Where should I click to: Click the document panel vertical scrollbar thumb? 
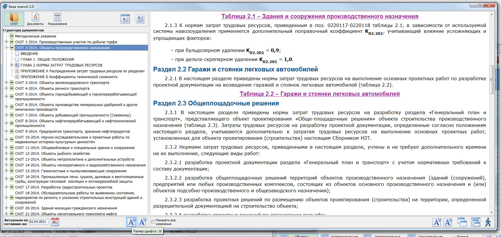click(x=491, y=79)
